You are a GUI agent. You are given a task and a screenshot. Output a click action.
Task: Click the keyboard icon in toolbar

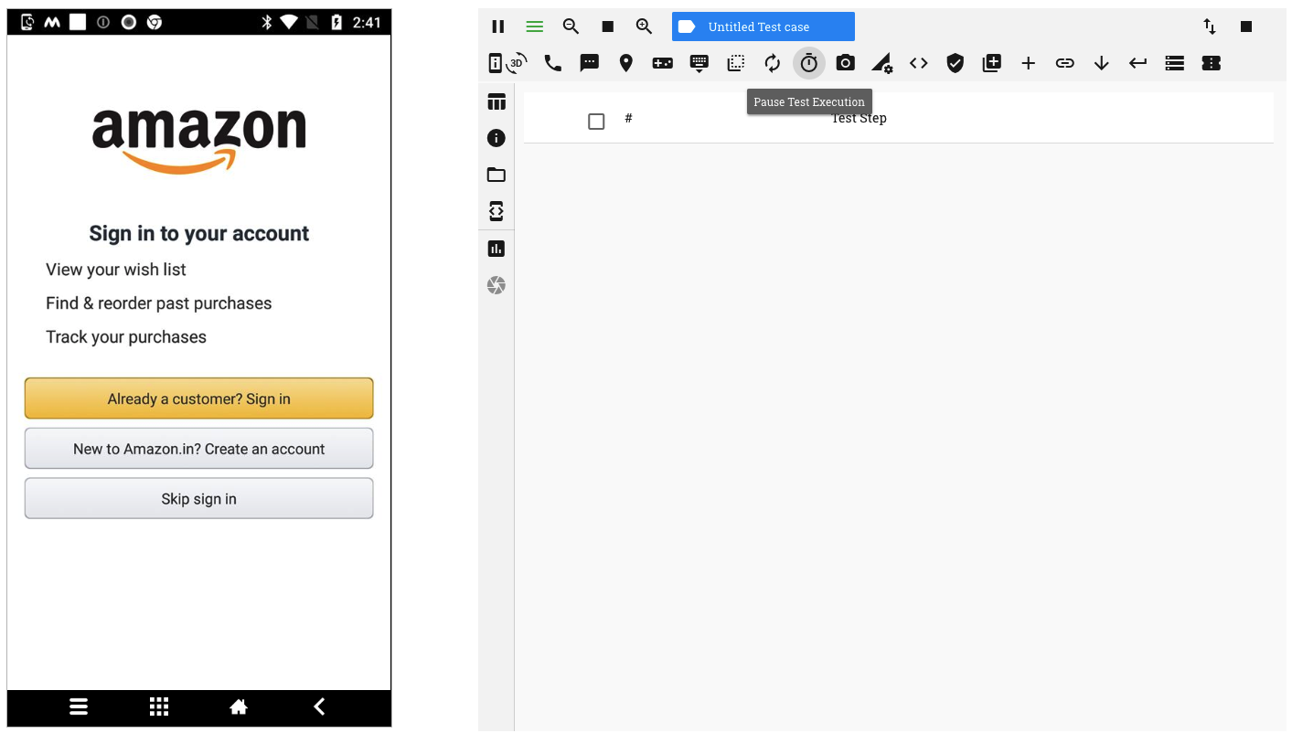[x=699, y=63]
